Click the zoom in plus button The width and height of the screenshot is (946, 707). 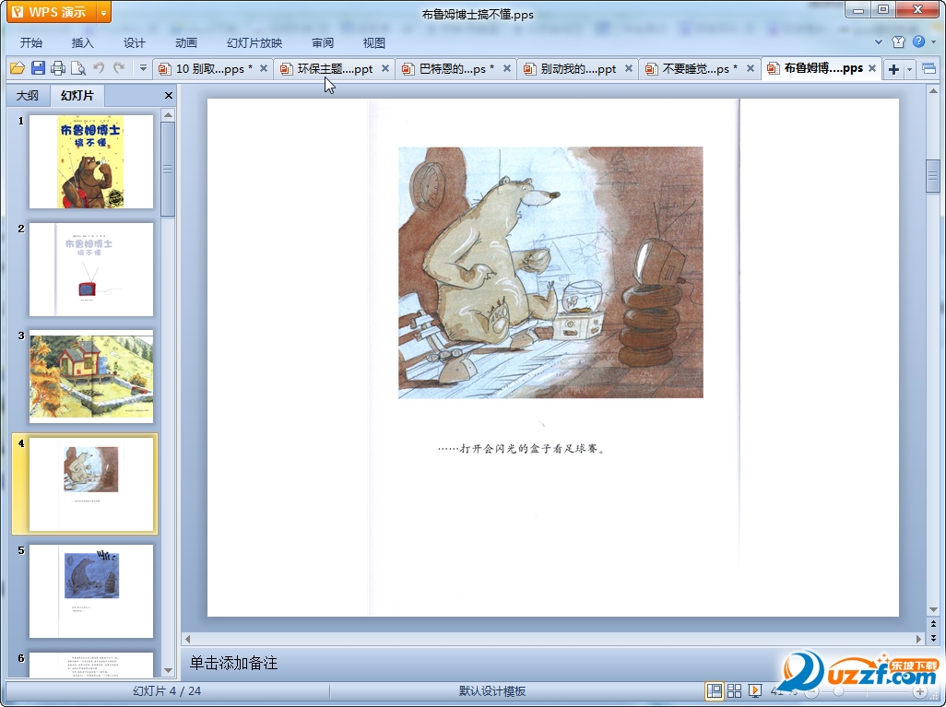(919, 691)
